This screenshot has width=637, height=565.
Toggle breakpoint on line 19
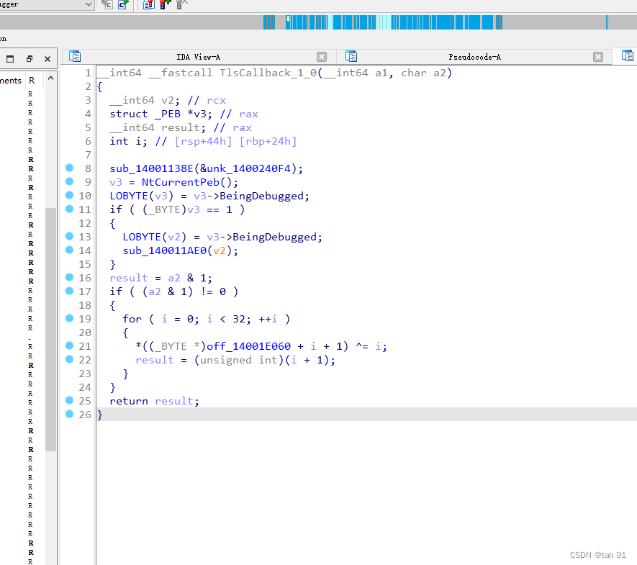pos(70,318)
